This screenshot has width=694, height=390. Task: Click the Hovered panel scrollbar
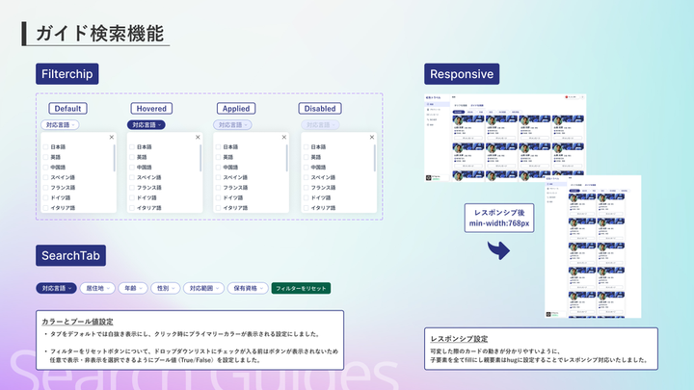coord(200,158)
